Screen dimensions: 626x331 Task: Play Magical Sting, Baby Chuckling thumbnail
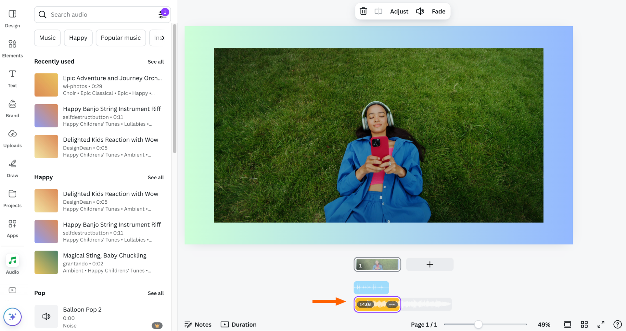(x=46, y=262)
